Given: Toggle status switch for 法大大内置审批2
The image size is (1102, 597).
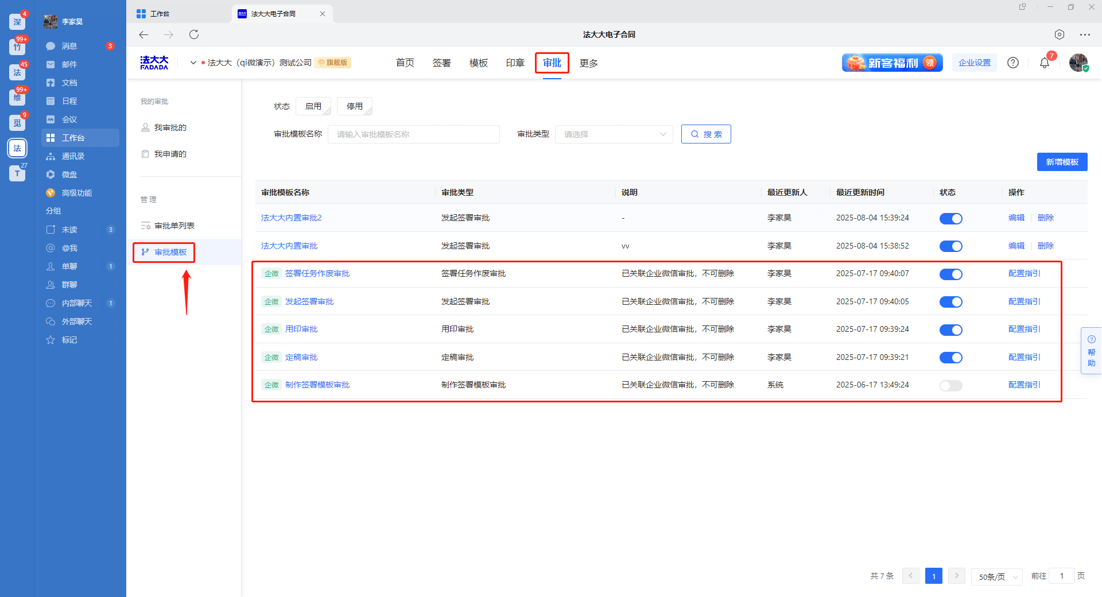Looking at the screenshot, I should pos(950,218).
